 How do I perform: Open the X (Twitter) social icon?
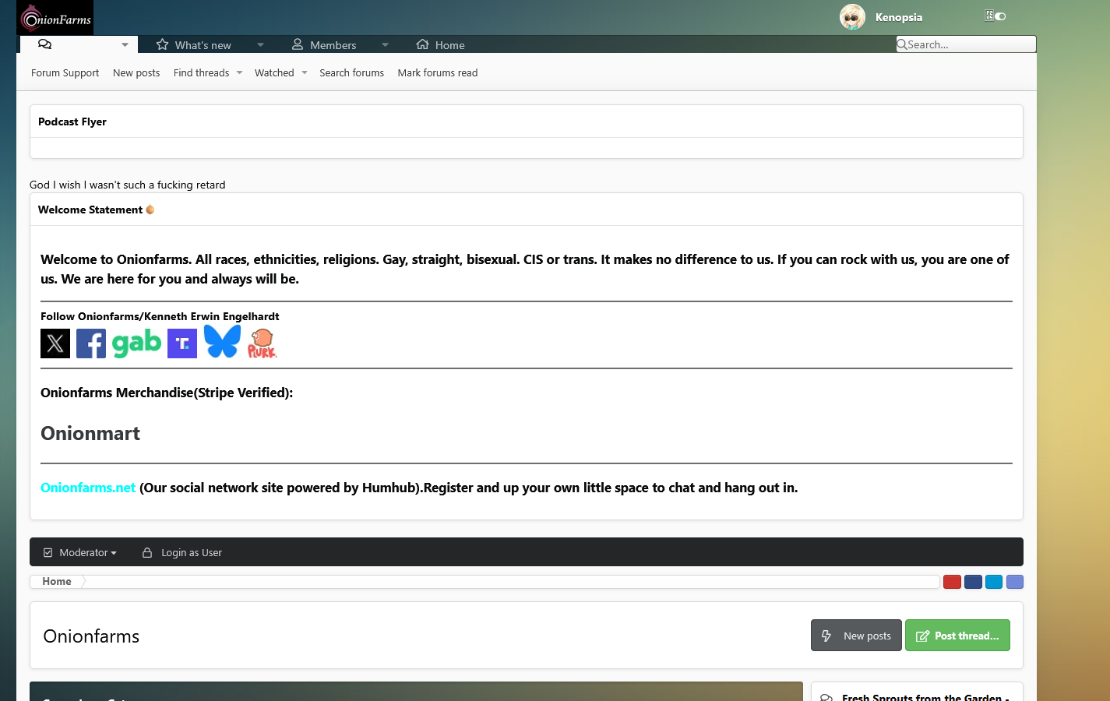[55, 343]
